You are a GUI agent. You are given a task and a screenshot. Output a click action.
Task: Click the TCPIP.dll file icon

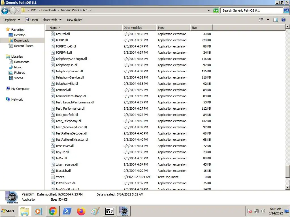53,40
